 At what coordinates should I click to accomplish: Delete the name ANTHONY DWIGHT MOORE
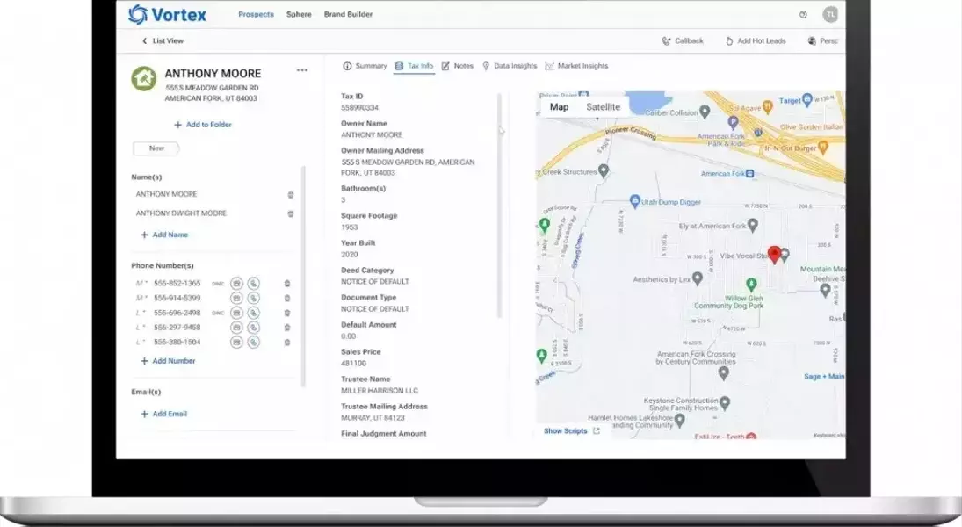coord(291,213)
